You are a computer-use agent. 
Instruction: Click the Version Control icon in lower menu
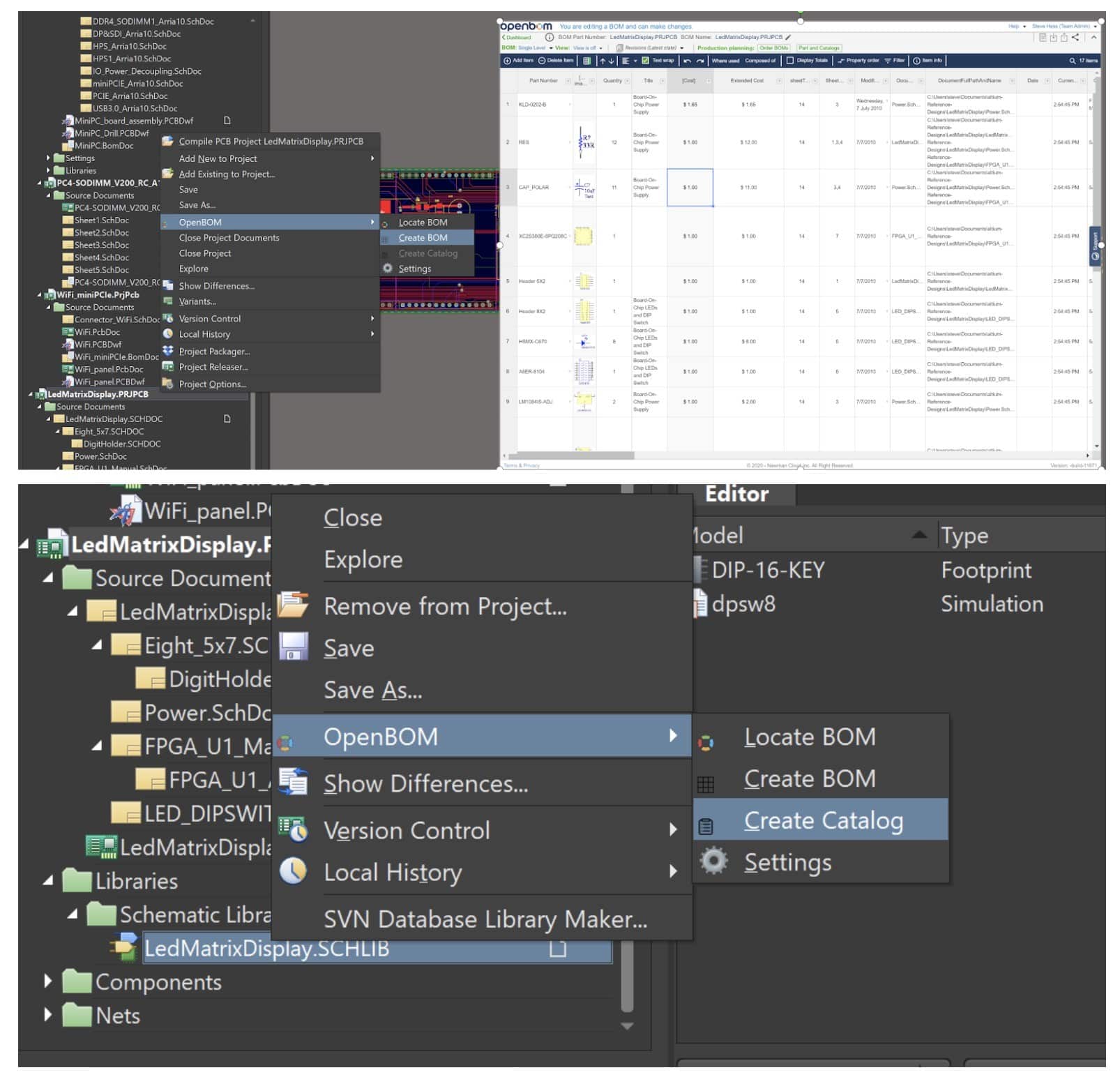pos(294,829)
